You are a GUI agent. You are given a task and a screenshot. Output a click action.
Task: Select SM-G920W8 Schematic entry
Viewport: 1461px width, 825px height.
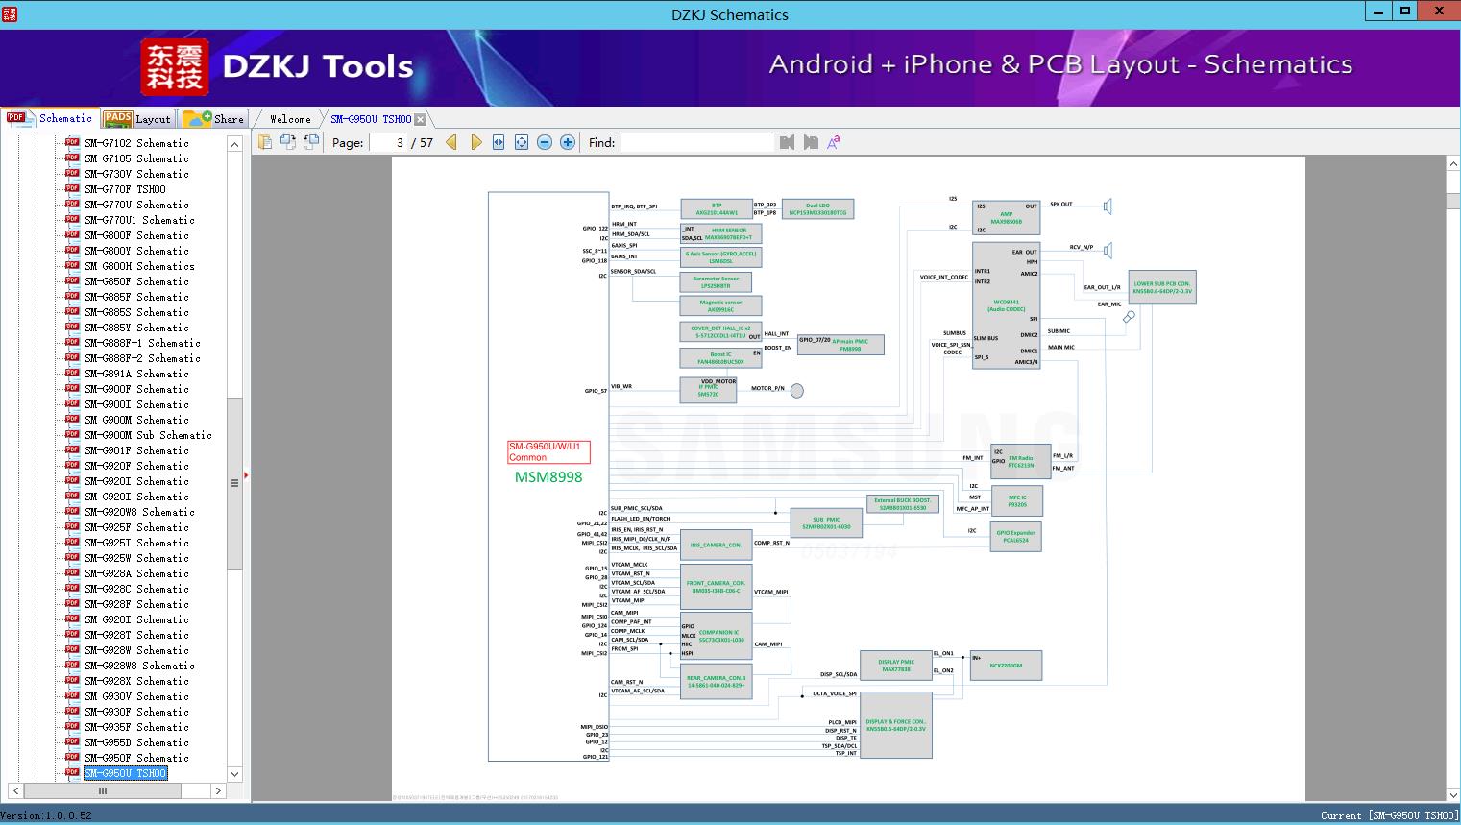tap(139, 512)
